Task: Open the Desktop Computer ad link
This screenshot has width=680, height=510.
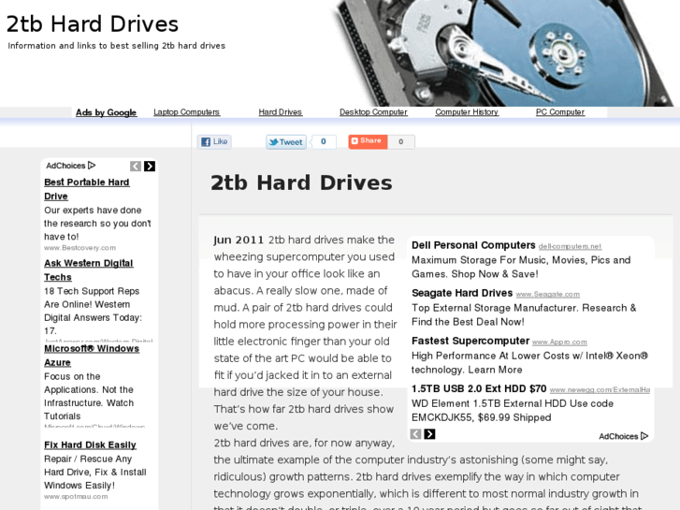Action: click(x=373, y=112)
